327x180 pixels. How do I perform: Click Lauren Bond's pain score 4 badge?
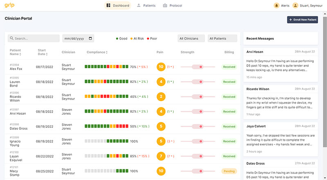point(161,82)
